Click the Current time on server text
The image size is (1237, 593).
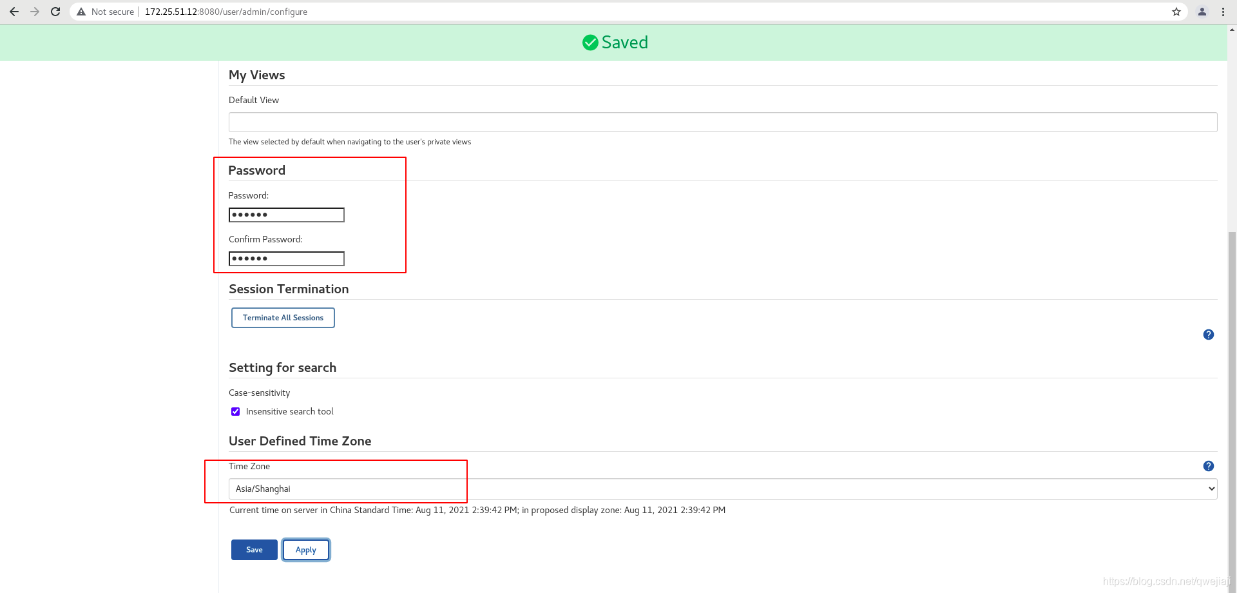[477, 510]
